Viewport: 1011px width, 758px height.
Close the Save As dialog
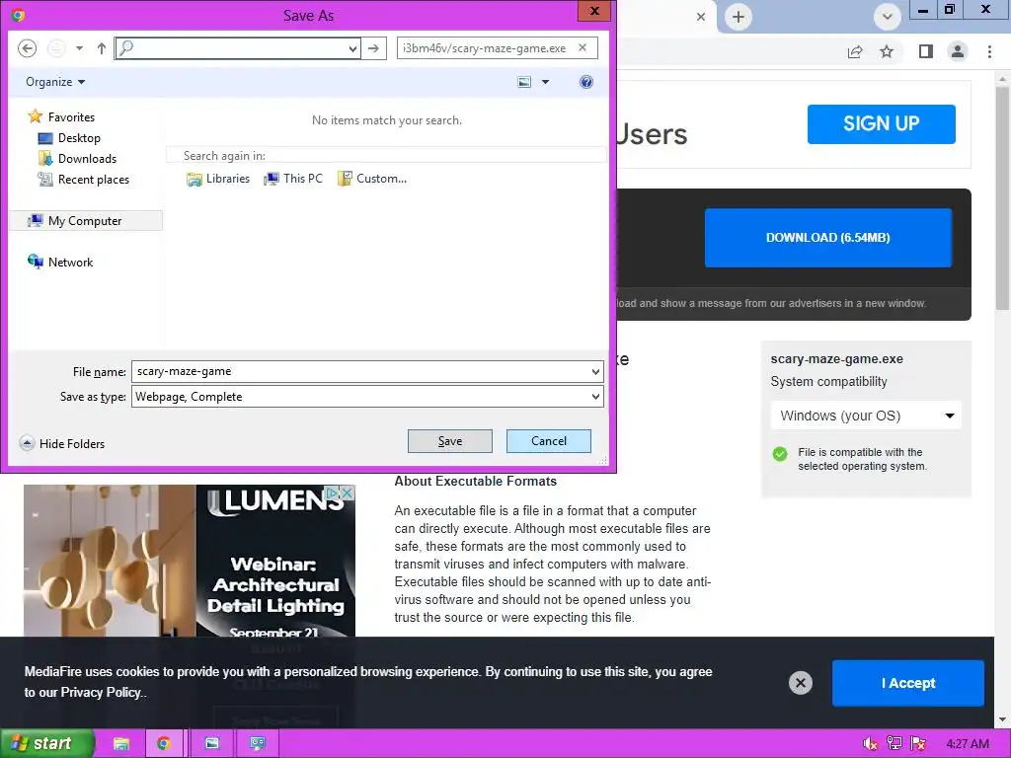[594, 11]
